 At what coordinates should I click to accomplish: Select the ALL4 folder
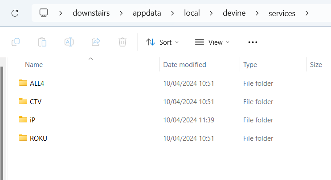37,83
